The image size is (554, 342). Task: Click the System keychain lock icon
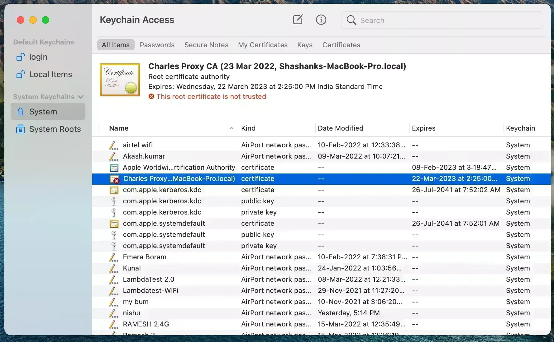point(21,112)
